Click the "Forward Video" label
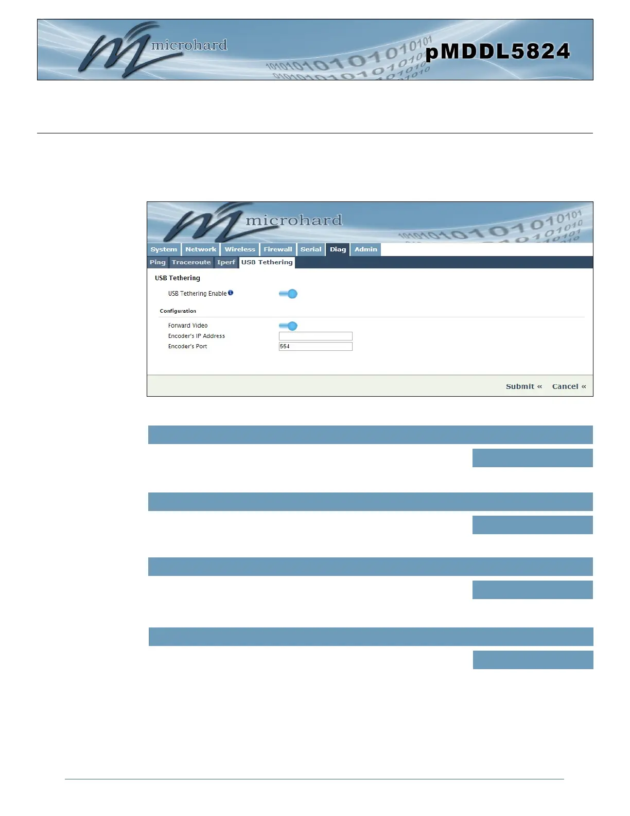Screen dimensions: 630x816 [x=188, y=326]
